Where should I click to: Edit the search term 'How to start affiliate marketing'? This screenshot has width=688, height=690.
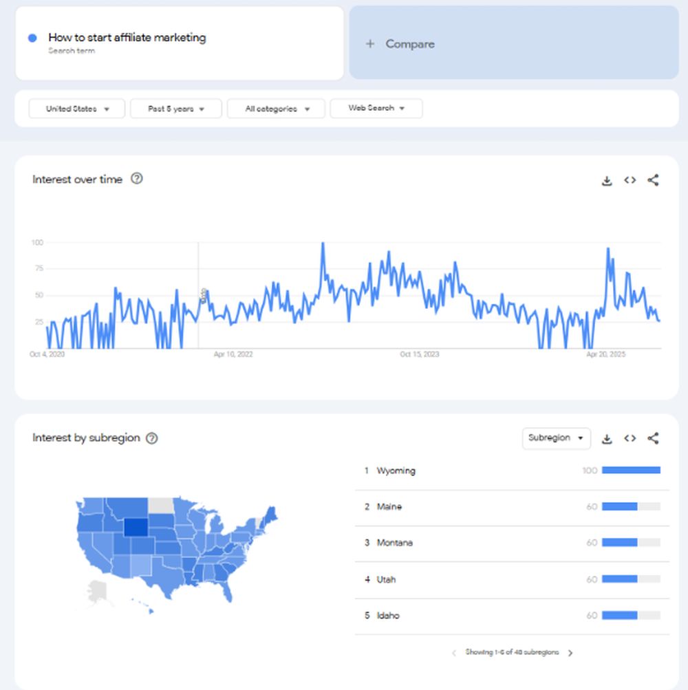pos(127,38)
